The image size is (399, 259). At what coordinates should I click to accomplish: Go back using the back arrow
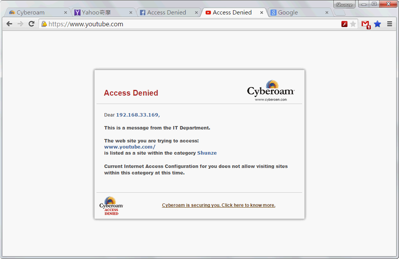pos(9,24)
